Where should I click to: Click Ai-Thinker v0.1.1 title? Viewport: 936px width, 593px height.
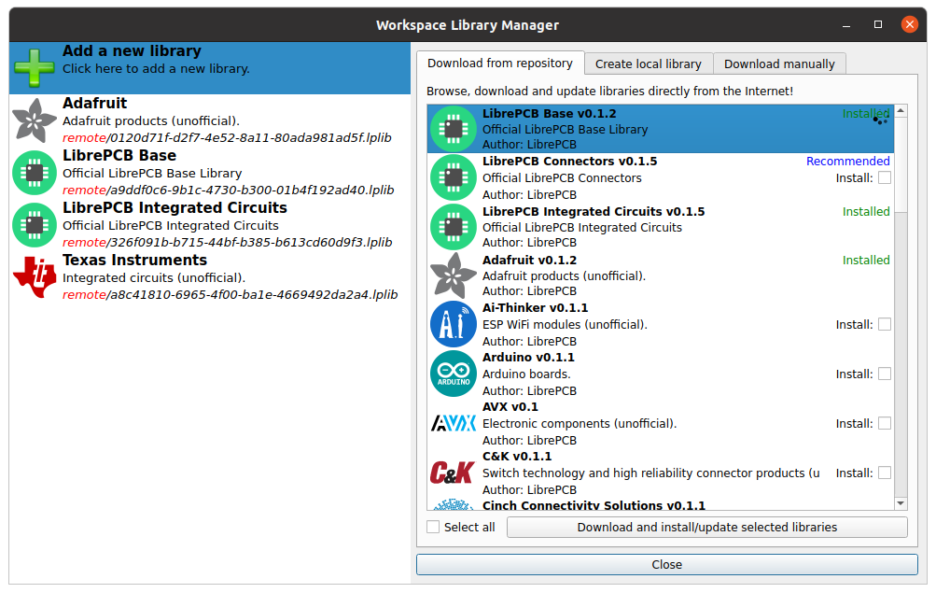point(535,308)
